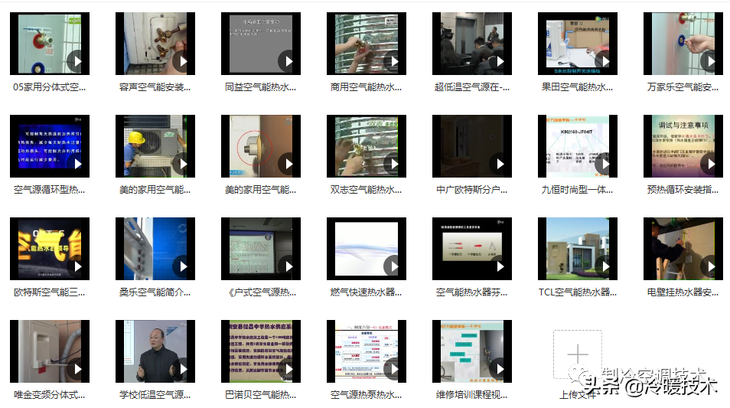This screenshot has width=730, height=408.
Task: Play the 05家用分体式空... video
Action: point(77,61)
